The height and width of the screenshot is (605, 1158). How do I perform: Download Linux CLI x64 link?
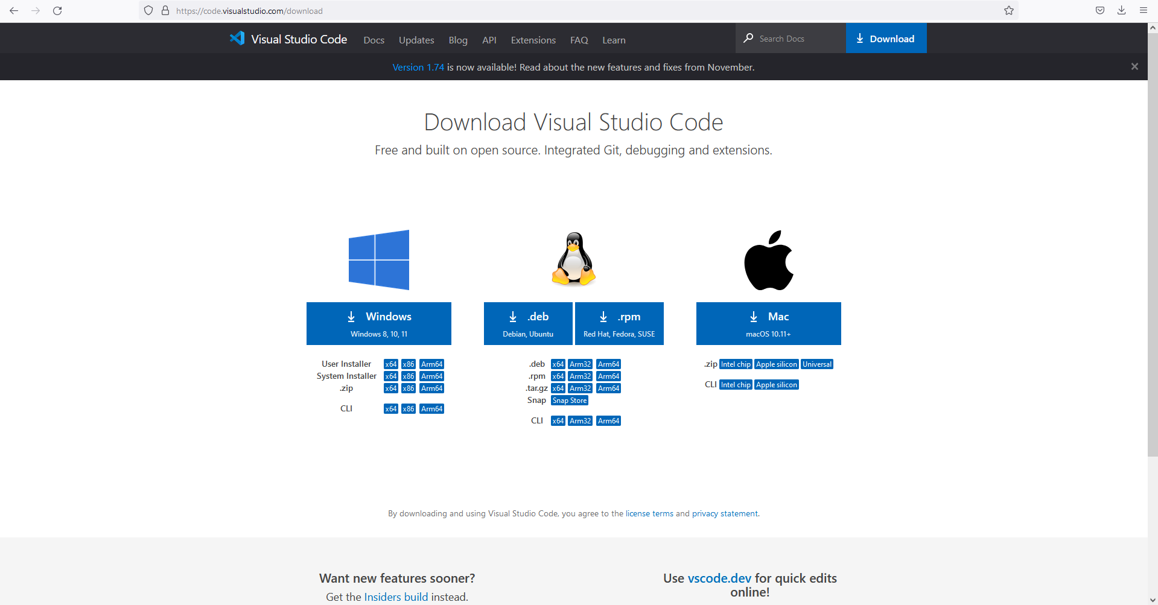[558, 421]
